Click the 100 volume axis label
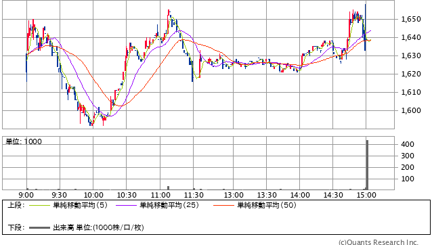Viewport: 432px width, 245px height. pos(408,179)
